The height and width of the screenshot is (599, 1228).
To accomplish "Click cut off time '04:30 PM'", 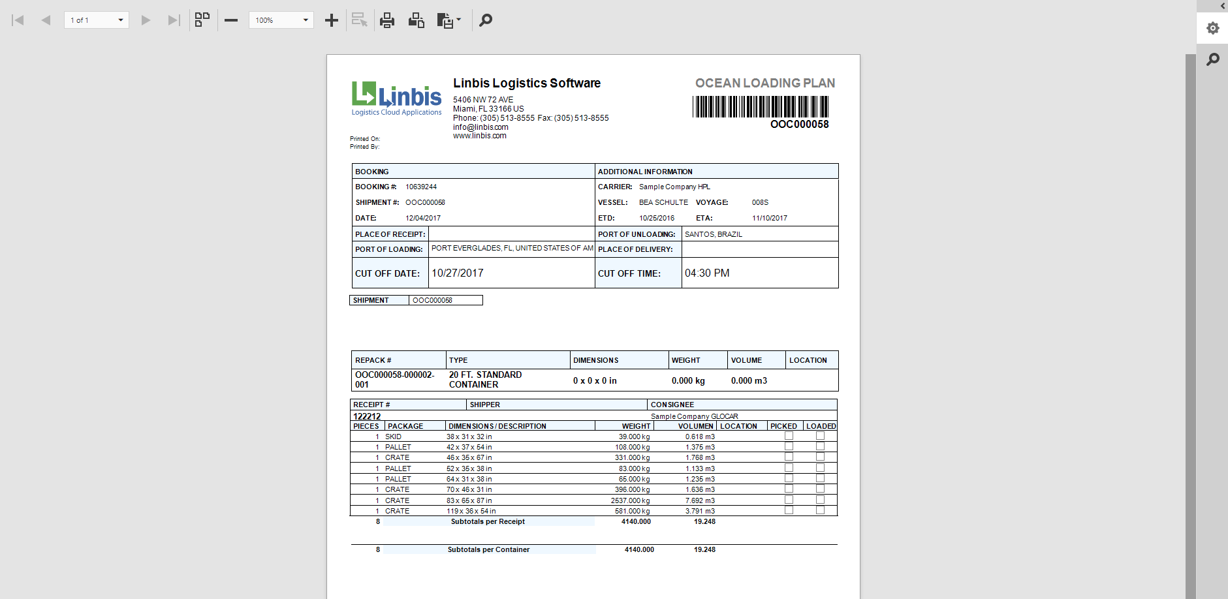I will [707, 273].
